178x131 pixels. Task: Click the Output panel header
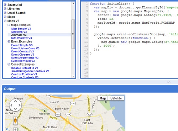[x=90, y=89]
